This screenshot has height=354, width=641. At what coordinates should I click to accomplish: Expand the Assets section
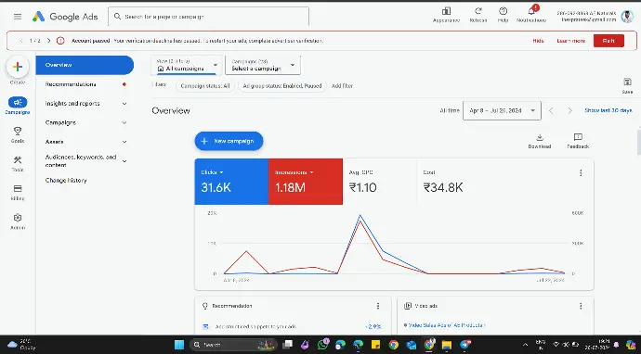point(85,142)
